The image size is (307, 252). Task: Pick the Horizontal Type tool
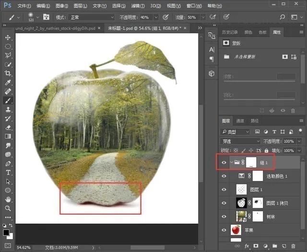point(8,172)
